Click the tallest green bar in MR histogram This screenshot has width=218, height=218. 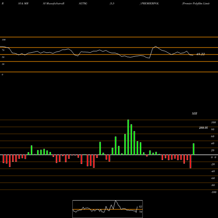[128, 137]
